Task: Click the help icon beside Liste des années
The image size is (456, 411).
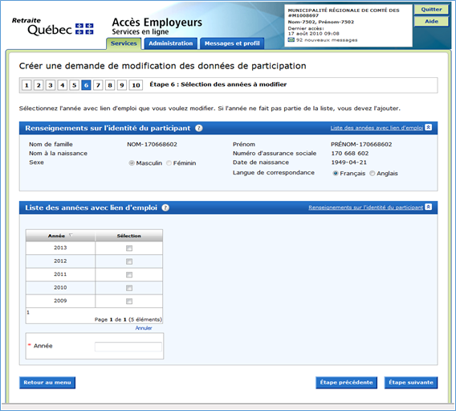Action: tap(165, 208)
